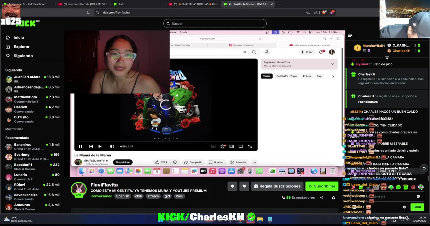Open chat settings gear icon

[404, 207]
